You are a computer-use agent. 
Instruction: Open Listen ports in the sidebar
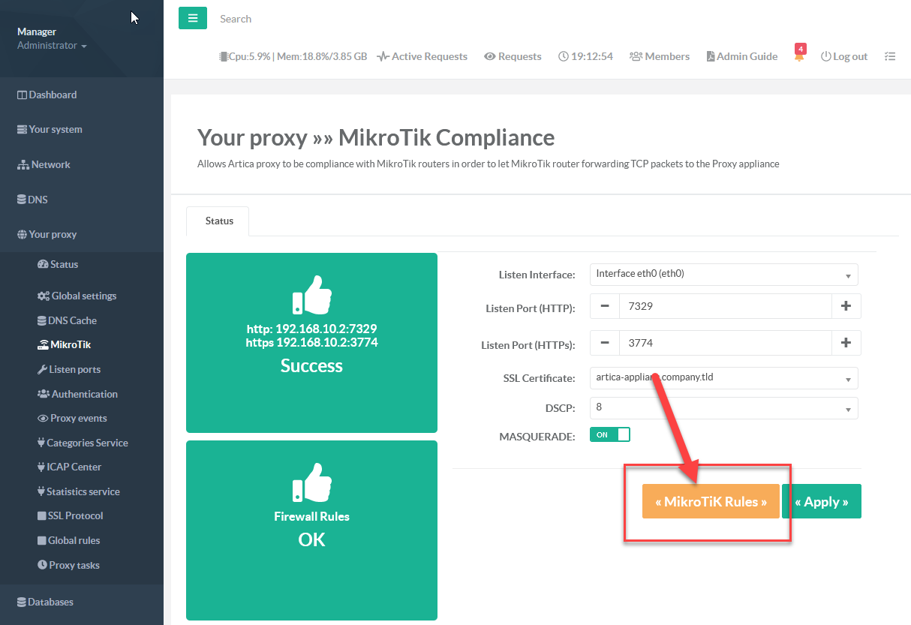(x=74, y=369)
